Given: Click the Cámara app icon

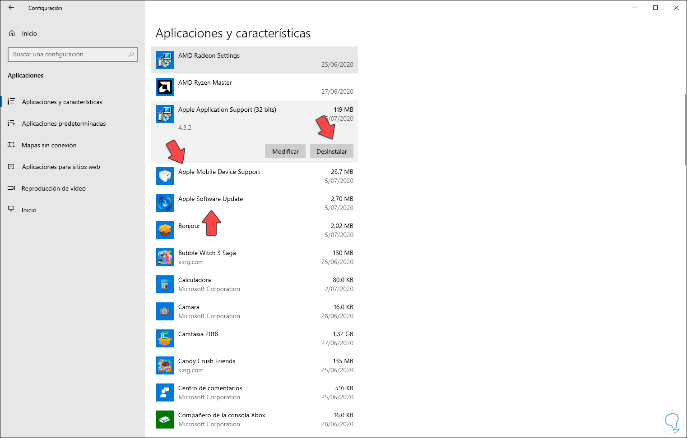Looking at the screenshot, I should pyautogui.click(x=165, y=311).
